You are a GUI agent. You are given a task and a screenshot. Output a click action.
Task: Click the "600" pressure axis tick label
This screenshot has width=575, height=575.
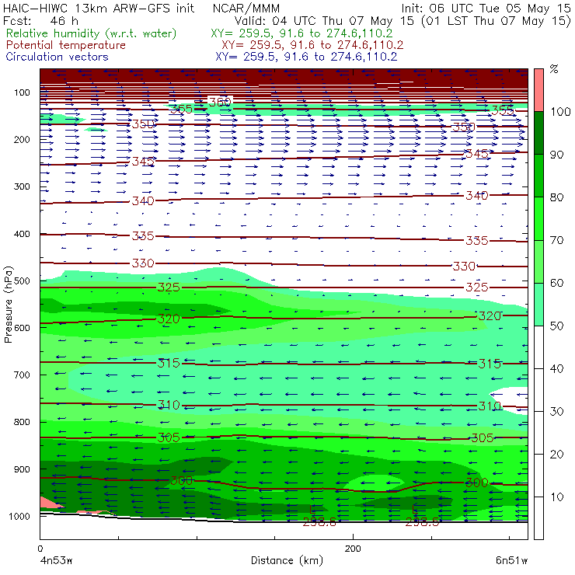(22, 328)
